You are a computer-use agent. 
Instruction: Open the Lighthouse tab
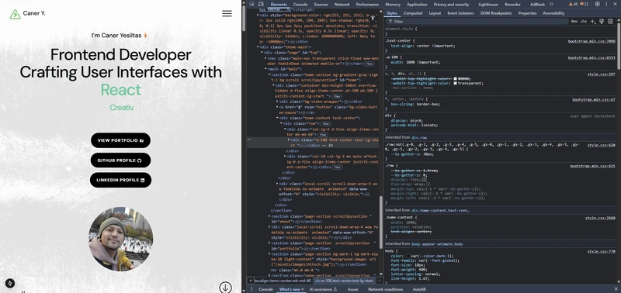click(x=488, y=5)
